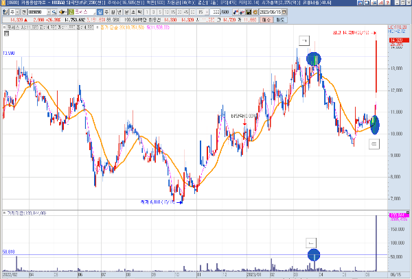
Task: Expand the custom interval dropdown arrow after 15
Action: click(x=207, y=12)
